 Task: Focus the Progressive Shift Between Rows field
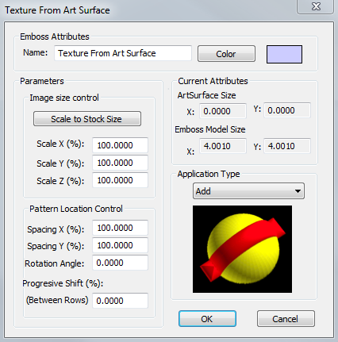tap(120, 301)
